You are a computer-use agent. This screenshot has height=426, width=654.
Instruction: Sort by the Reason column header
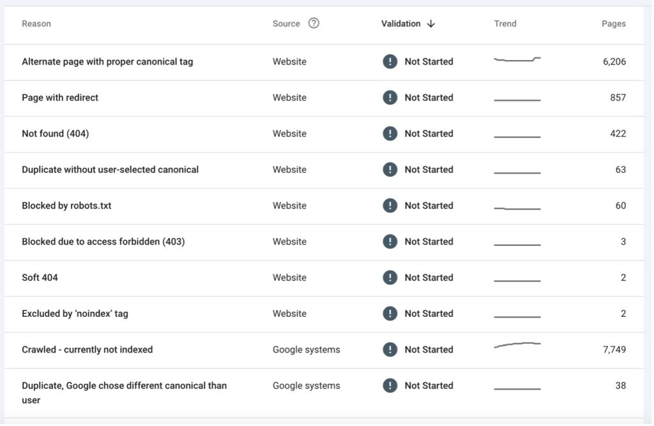pyautogui.click(x=36, y=23)
